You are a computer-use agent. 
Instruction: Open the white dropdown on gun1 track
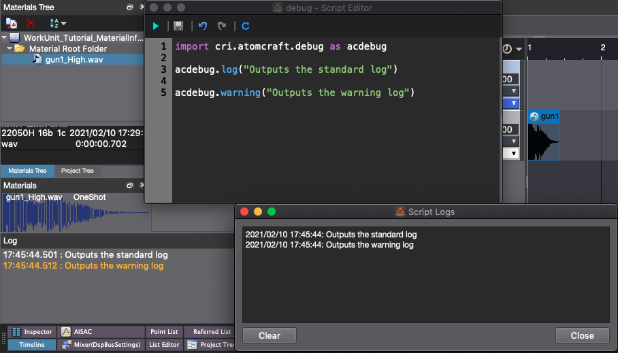coord(514,153)
